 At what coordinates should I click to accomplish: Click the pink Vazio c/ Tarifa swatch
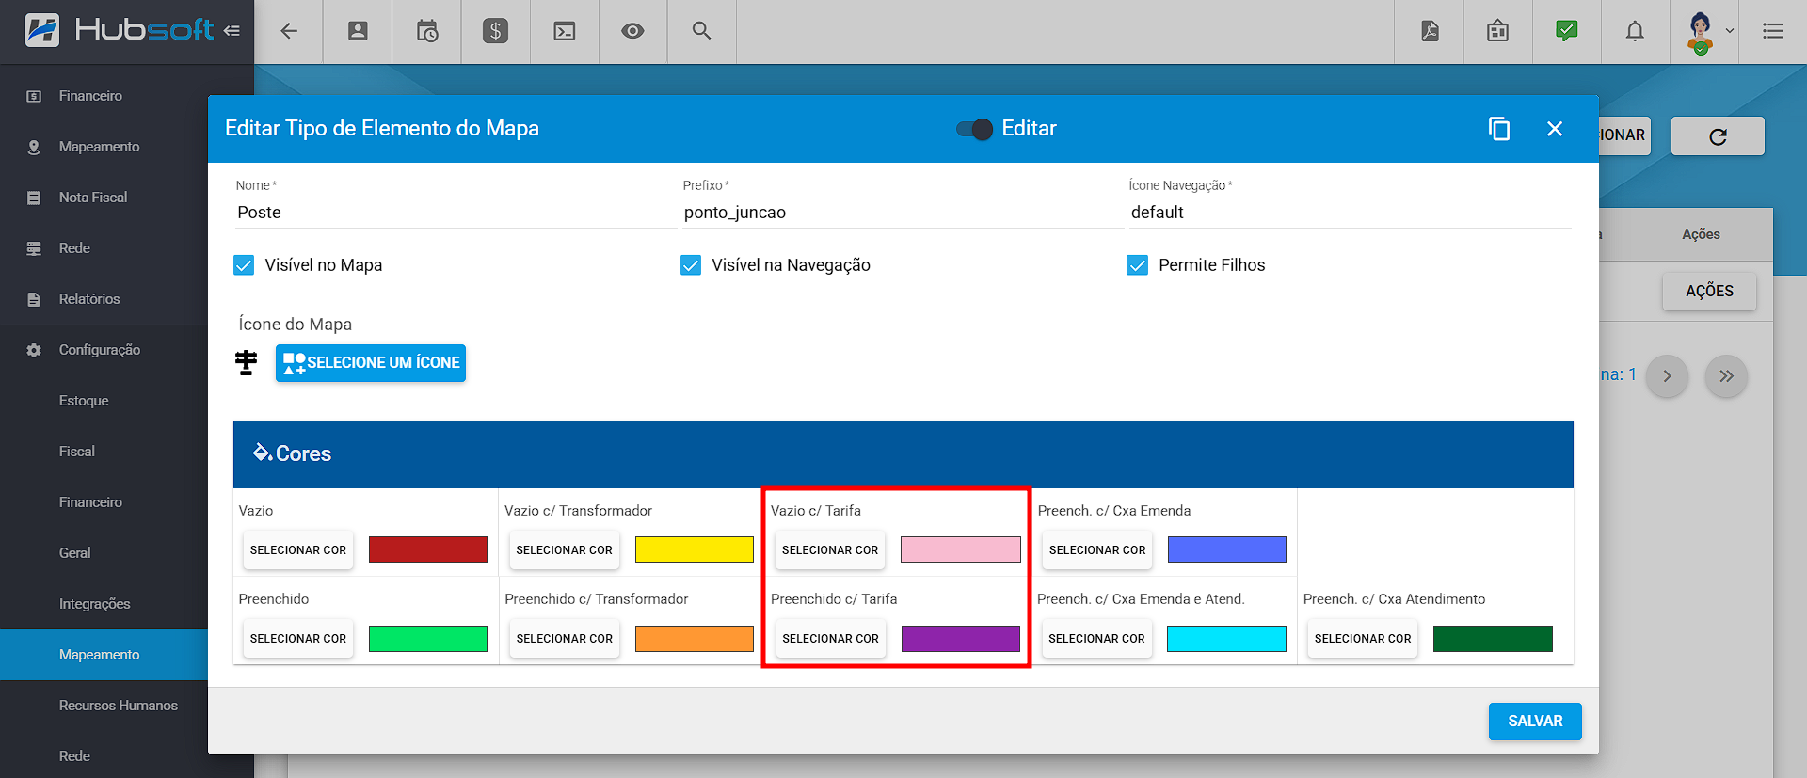[x=961, y=549]
